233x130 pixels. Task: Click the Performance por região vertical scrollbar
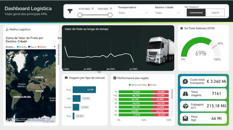[x=172, y=94]
